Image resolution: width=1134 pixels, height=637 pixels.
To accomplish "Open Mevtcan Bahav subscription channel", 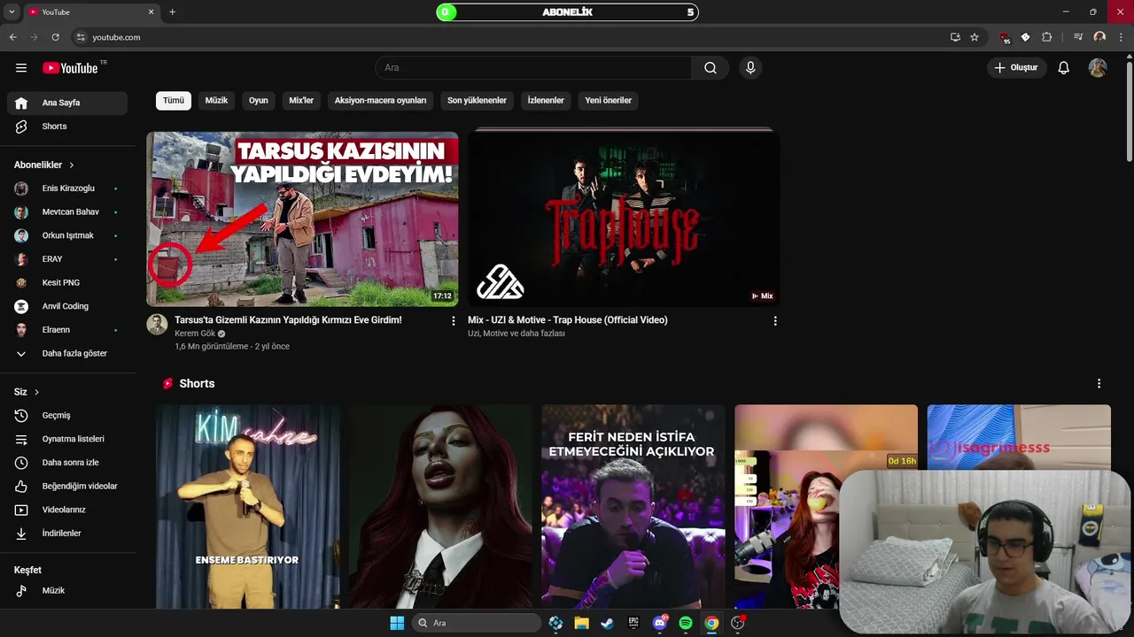I will (x=67, y=212).
